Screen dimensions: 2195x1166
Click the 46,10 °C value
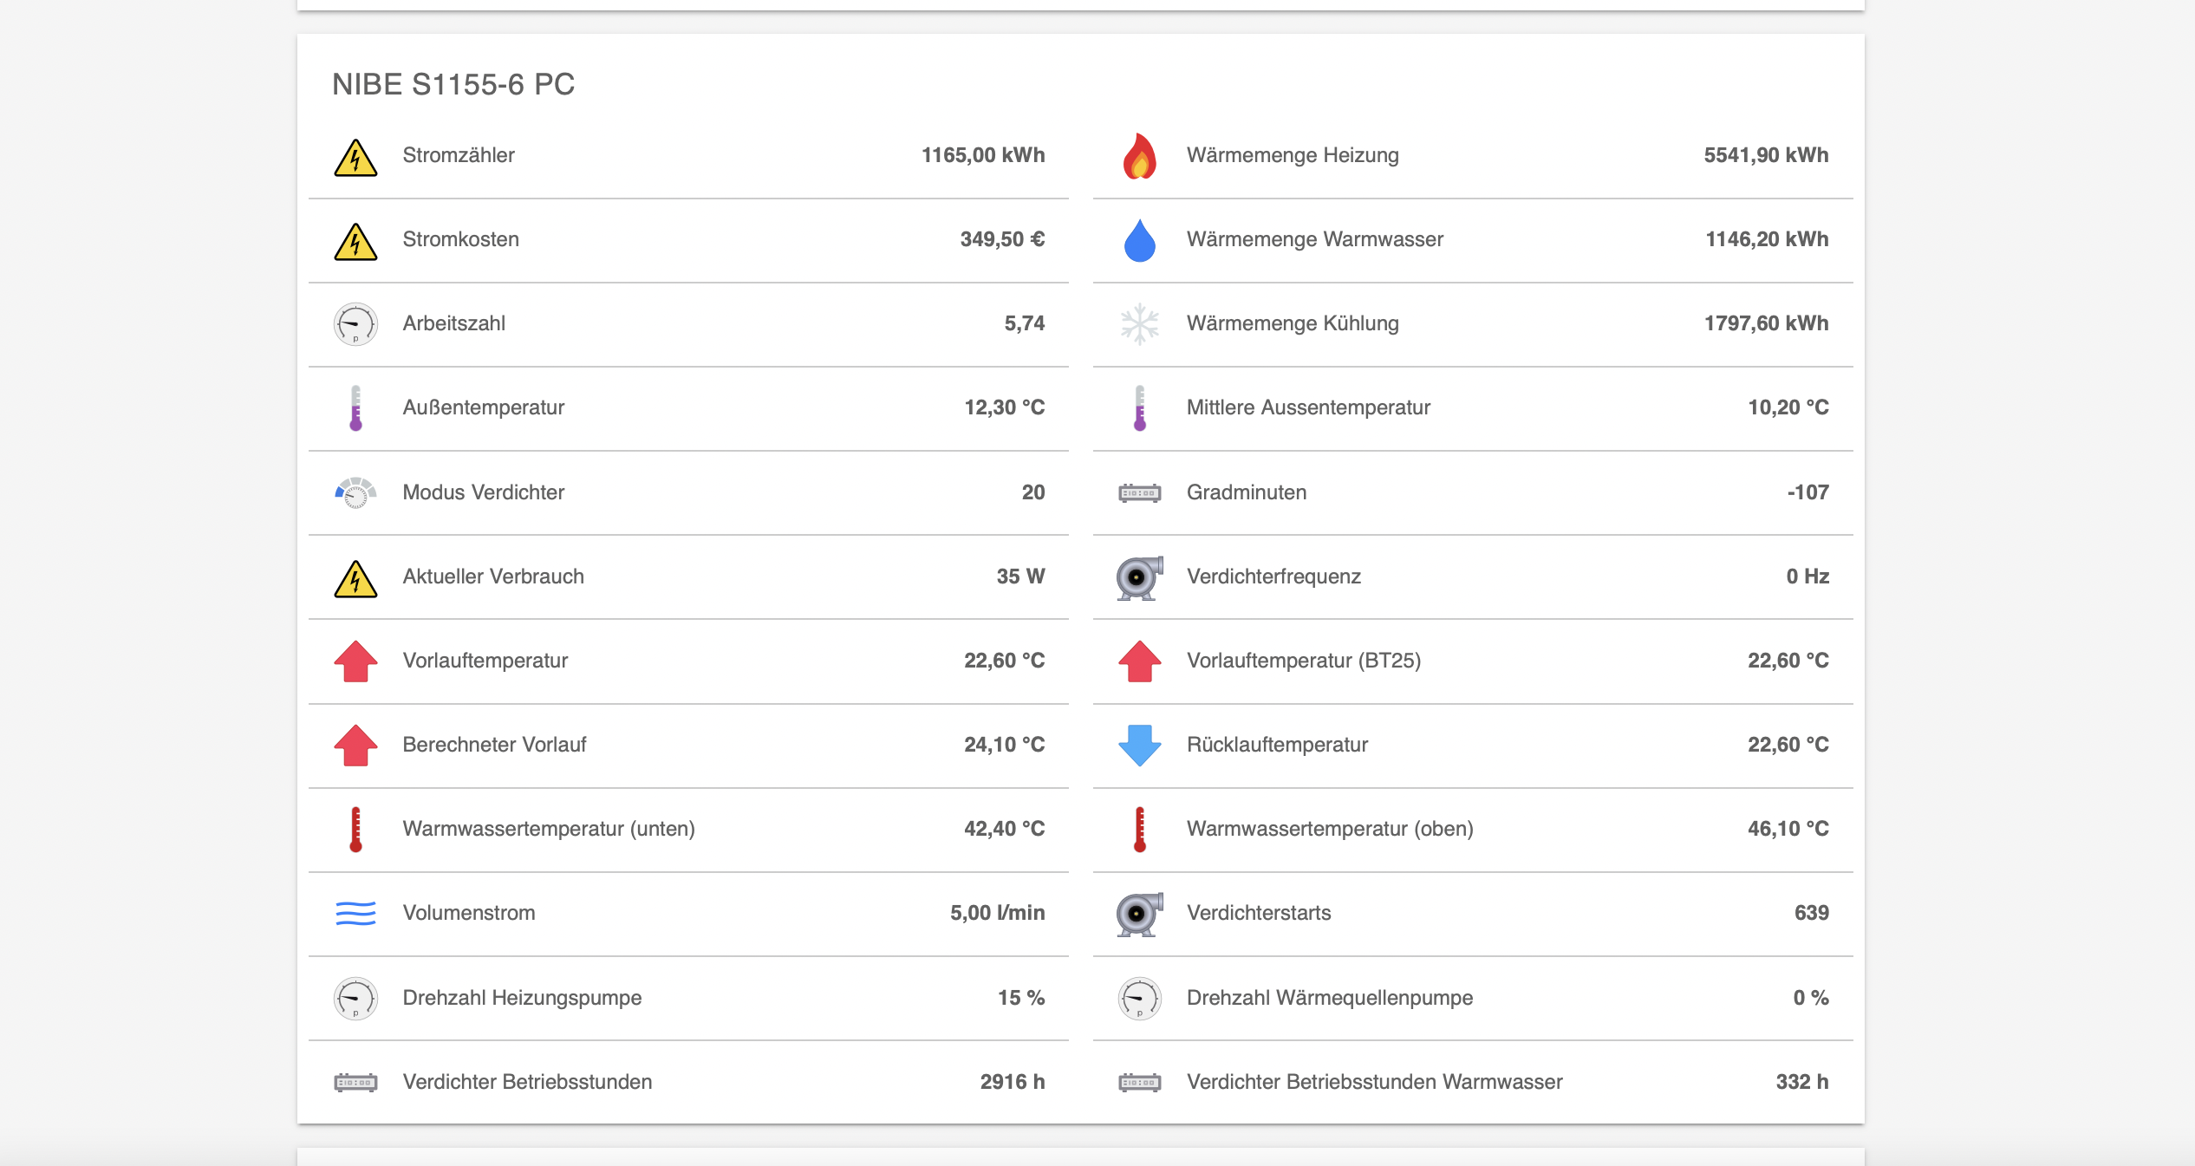[1788, 829]
